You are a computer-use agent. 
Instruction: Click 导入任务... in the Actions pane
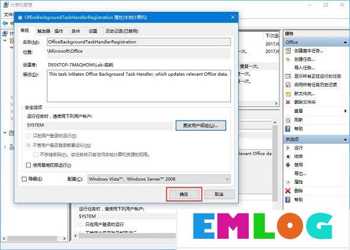304,68
